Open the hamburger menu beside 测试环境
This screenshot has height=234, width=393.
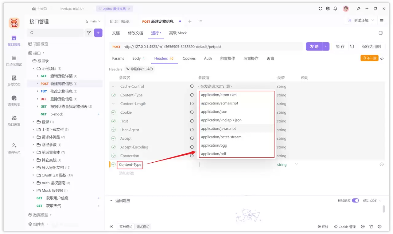coord(382,21)
